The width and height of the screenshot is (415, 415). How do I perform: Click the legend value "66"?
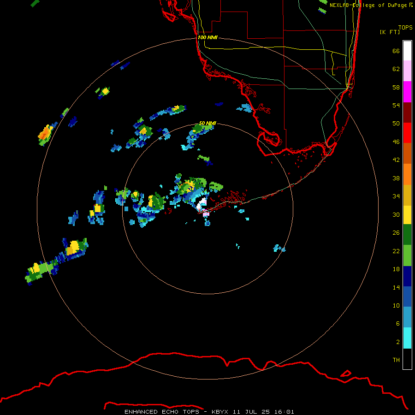coord(396,51)
